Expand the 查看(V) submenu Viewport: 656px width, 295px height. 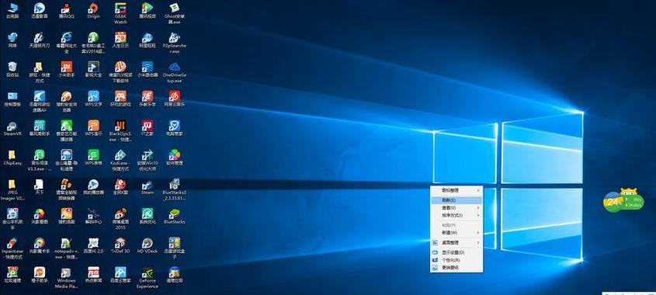tap(456, 207)
